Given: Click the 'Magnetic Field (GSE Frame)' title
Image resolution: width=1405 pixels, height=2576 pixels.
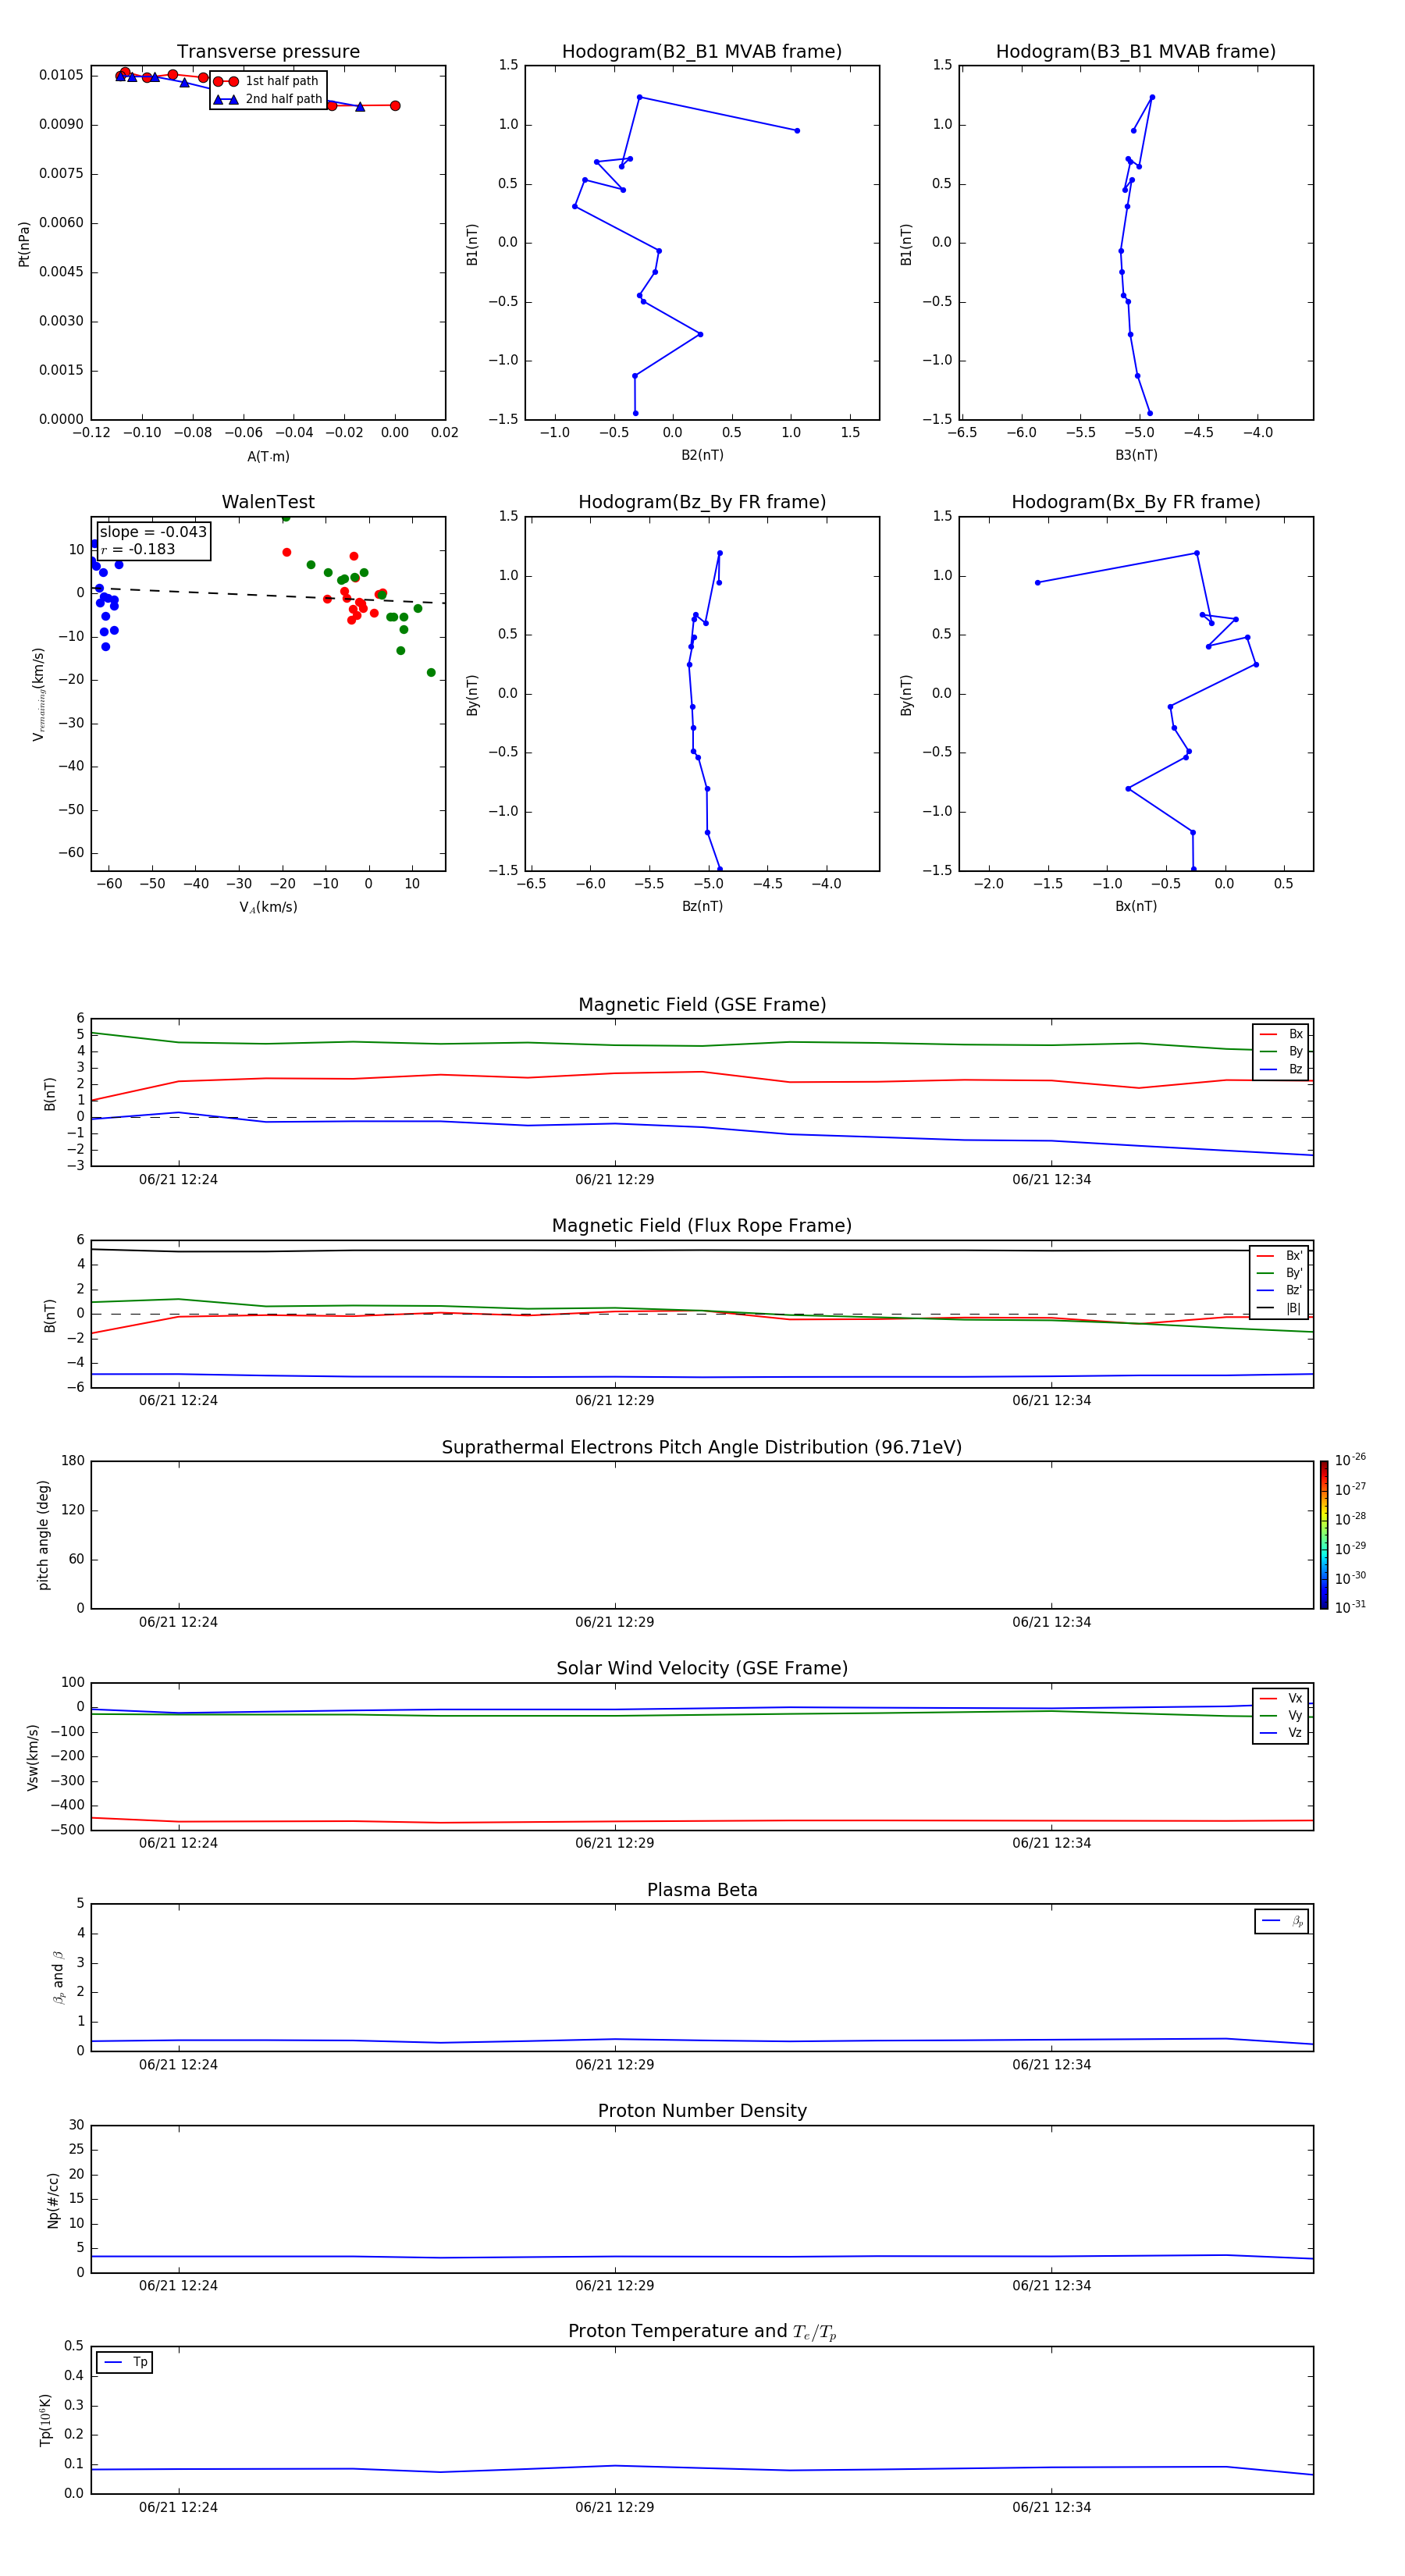Looking at the screenshot, I should pos(702,1005).
